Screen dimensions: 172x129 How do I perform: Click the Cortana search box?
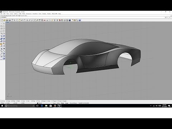(x=20, y=106)
